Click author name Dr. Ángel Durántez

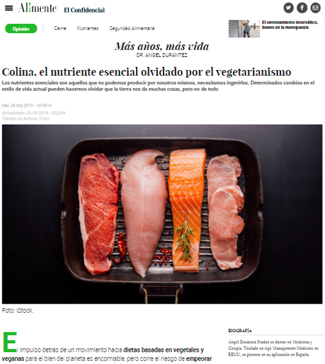tap(162, 55)
